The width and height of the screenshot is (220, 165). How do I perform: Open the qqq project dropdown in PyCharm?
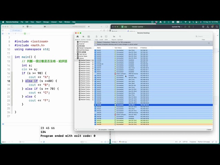tap(125, 27)
